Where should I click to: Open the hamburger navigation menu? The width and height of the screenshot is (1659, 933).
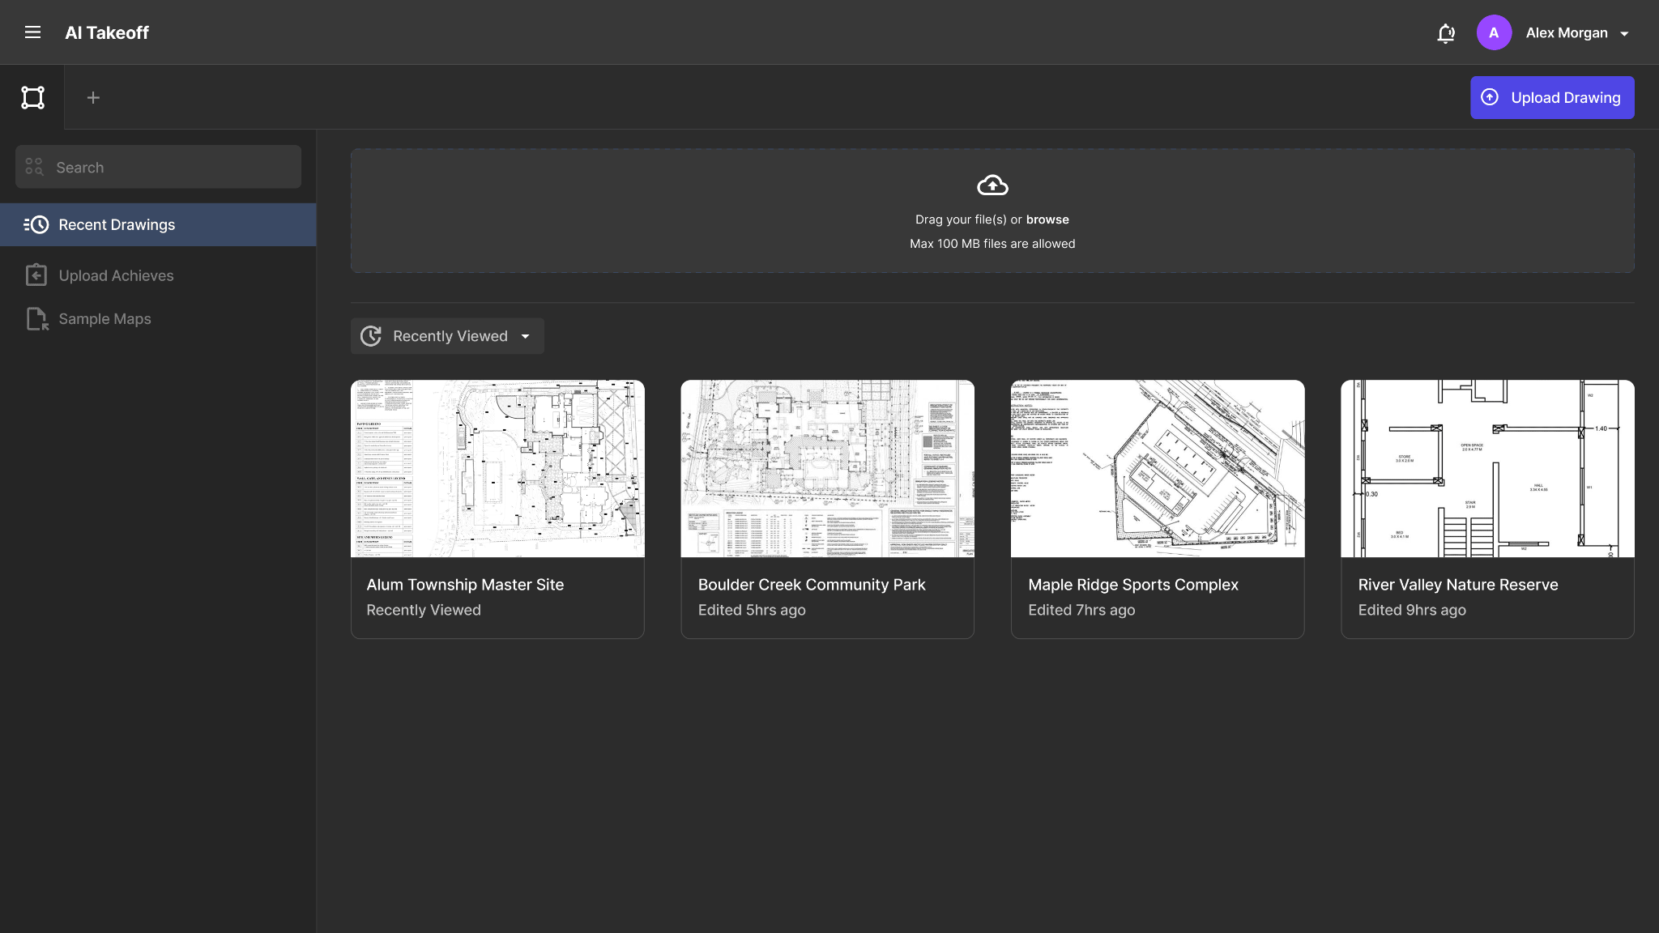pos(32,32)
